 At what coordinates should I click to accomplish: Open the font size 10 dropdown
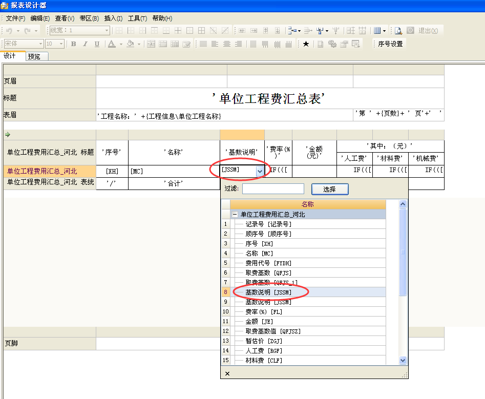click(x=61, y=44)
